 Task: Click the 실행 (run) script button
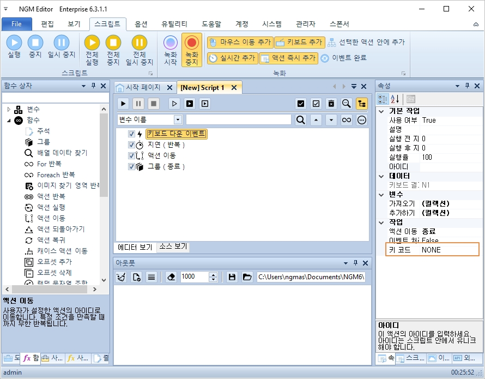tap(14, 46)
